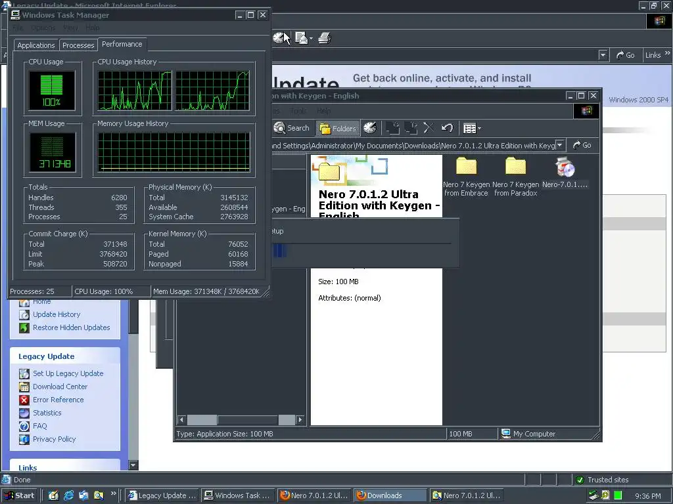Image resolution: width=673 pixels, height=504 pixels.
Task: Switch to Windows Task Manager taskbar button
Action: [238, 495]
